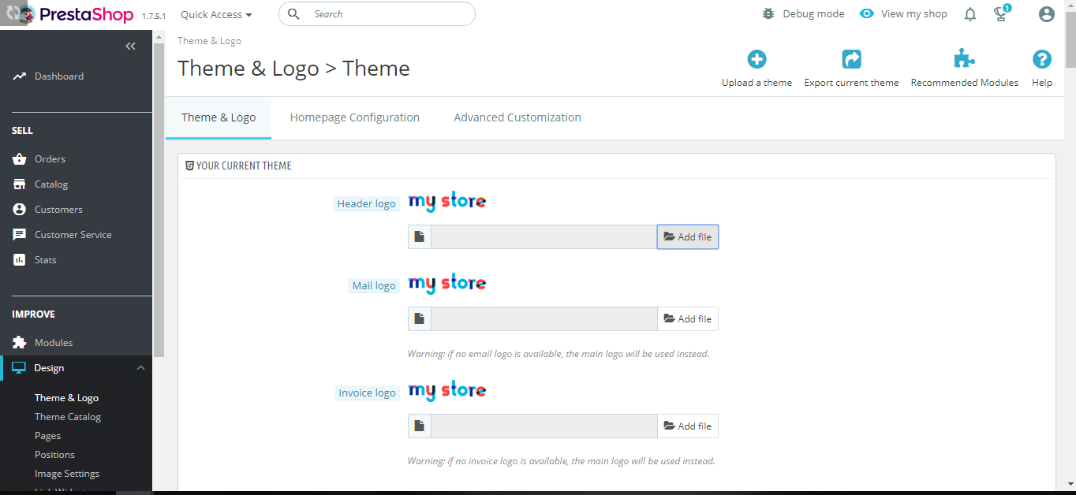Click the Design monitor icon

coord(19,368)
